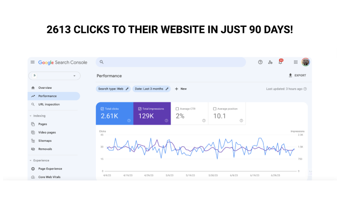
Task: Edit the Date: Last 3 months filter
Action: pyautogui.click(x=151, y=89)
